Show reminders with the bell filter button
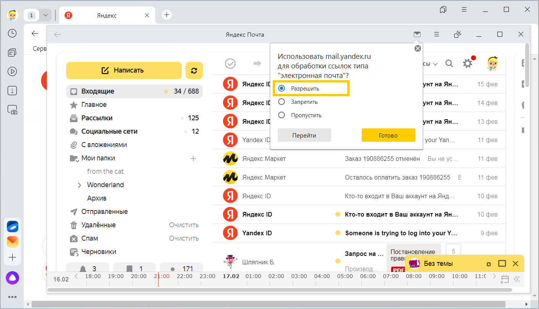 [88, 269]
